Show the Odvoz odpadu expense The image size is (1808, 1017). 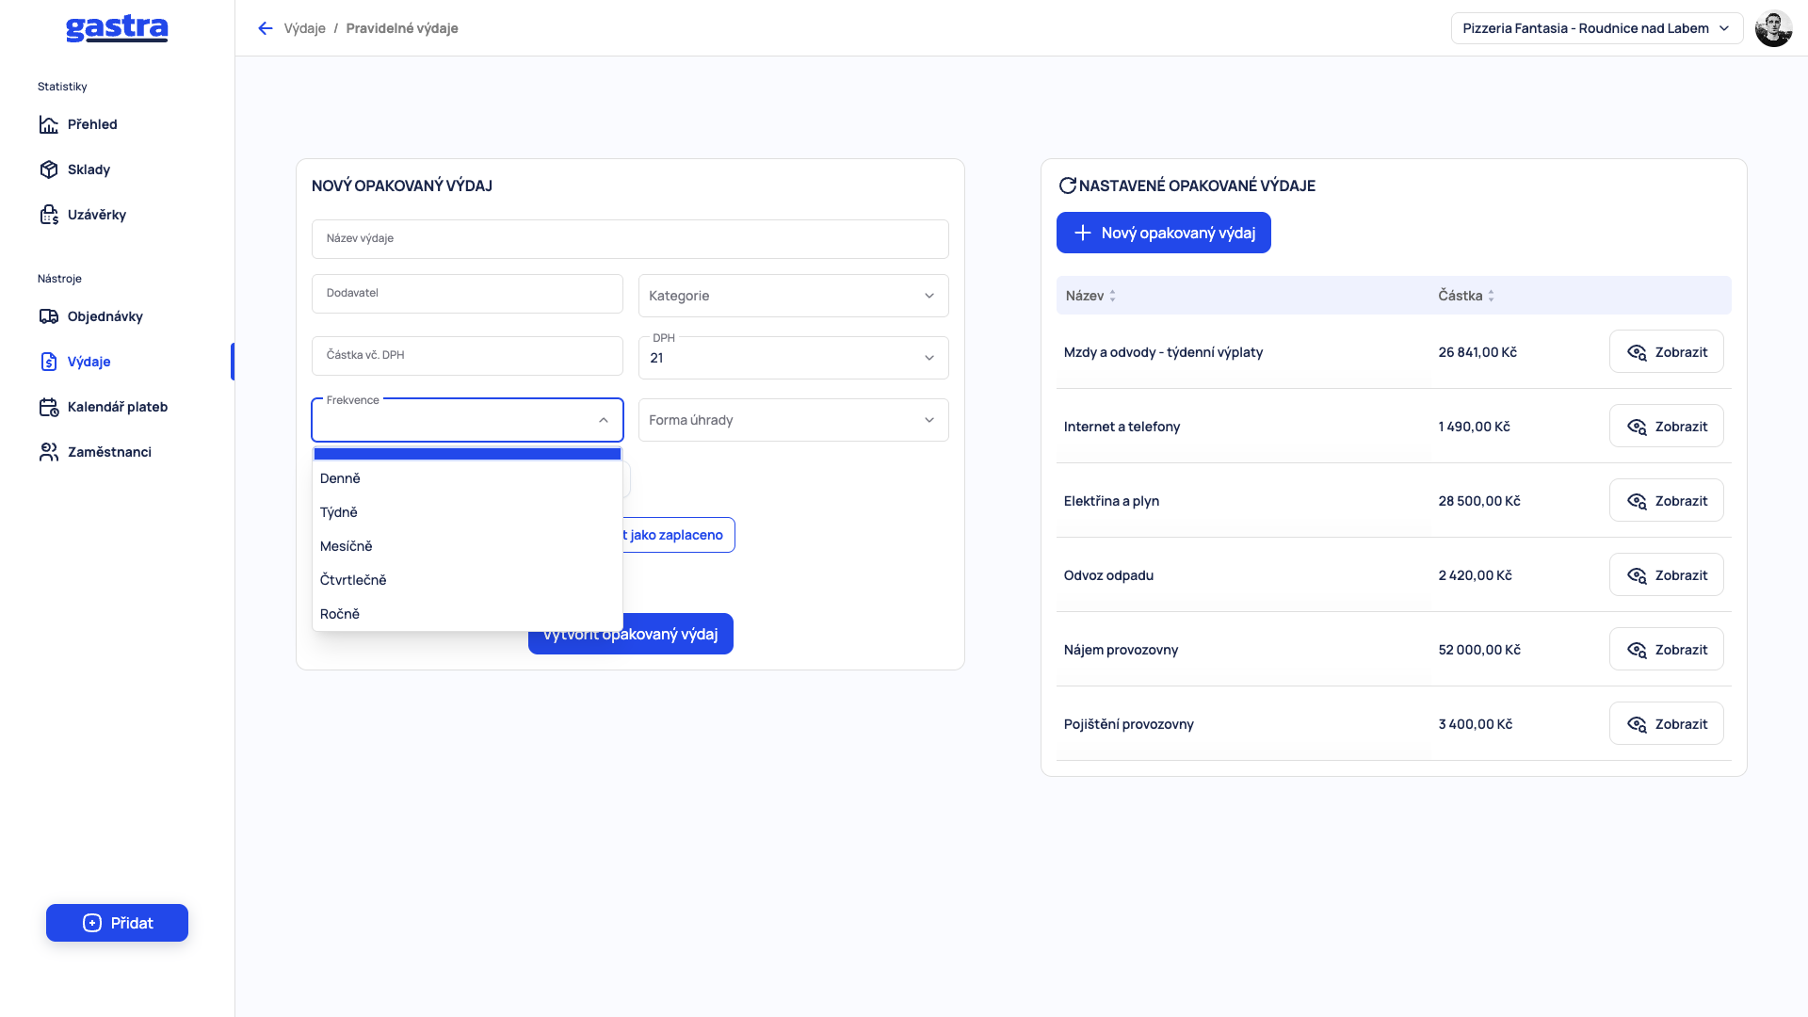click(1666, 574)
